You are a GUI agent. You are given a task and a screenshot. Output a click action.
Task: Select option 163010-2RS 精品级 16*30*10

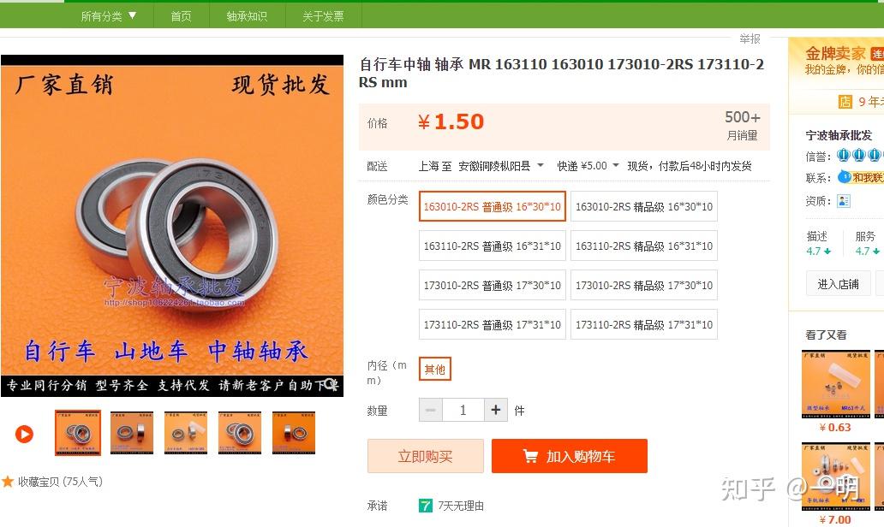point(644,207)
